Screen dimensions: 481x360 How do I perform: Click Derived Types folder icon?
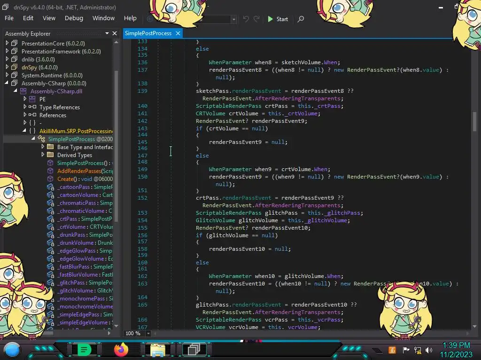(x=50, y=155)
